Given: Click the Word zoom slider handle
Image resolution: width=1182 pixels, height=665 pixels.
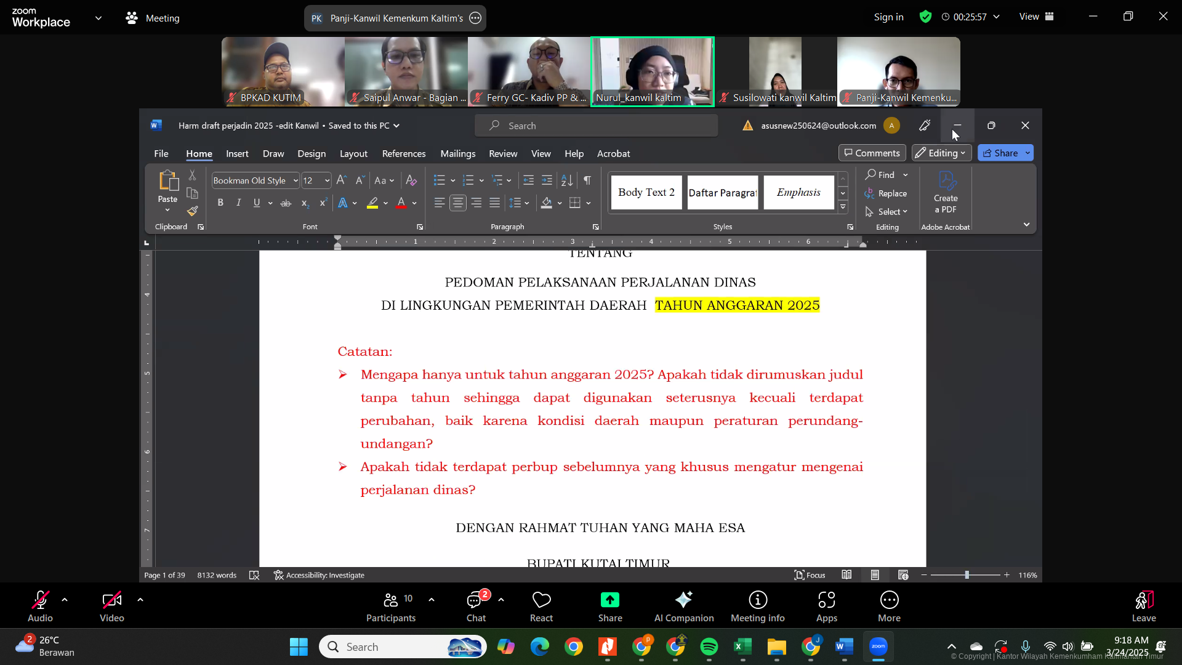Looking at the screenshot, I should [967, 575].
